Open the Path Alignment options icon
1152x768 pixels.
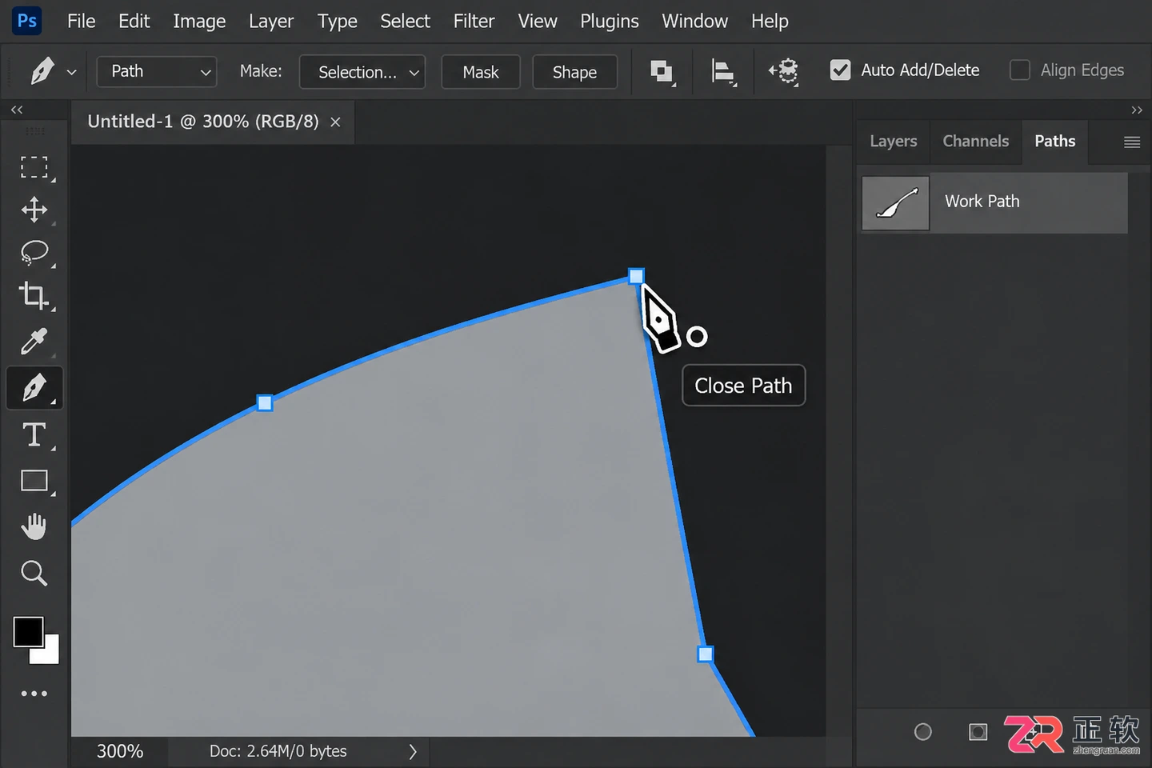click(x=723, y=71)
